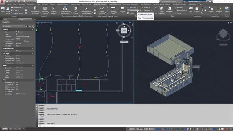This screenshot has height=131, width=233.
Task: Open the AutoCAD application menu button
Action: [x=2, y=2]
